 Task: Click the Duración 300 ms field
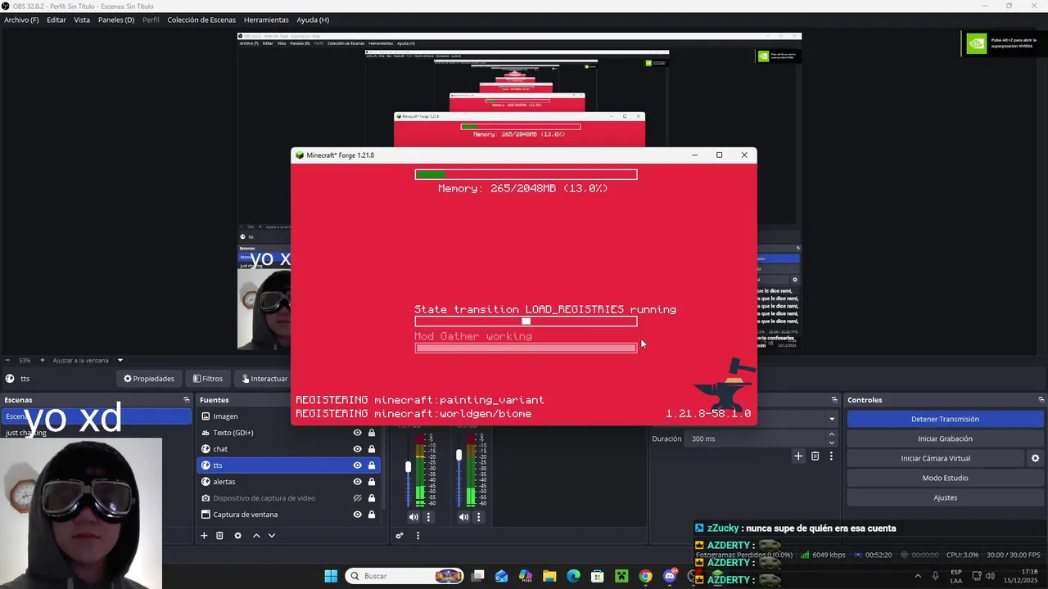click(x=756, y=438)
